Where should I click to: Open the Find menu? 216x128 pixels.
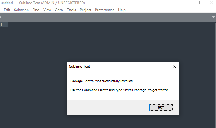coord(36,10)
